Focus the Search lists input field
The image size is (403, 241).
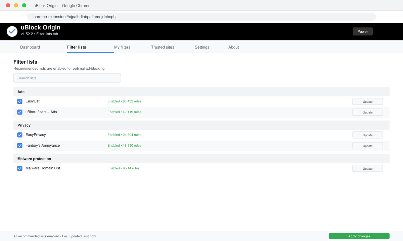pos(67,78)
